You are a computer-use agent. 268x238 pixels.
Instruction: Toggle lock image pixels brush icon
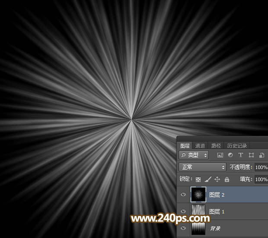pos(208,179)
